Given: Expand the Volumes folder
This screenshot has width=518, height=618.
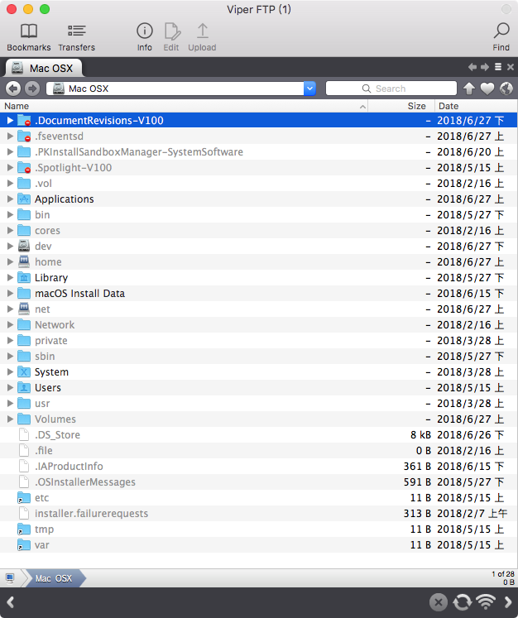Looking at the screenshot, I should coord(10,419).
